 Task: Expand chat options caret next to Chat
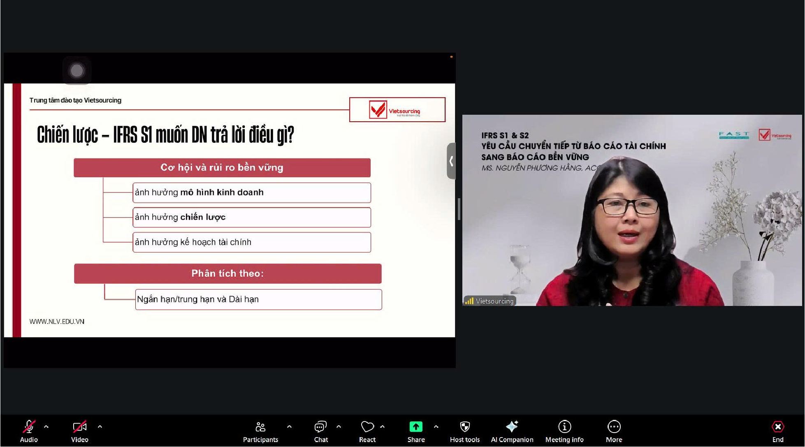click(339, 427)
